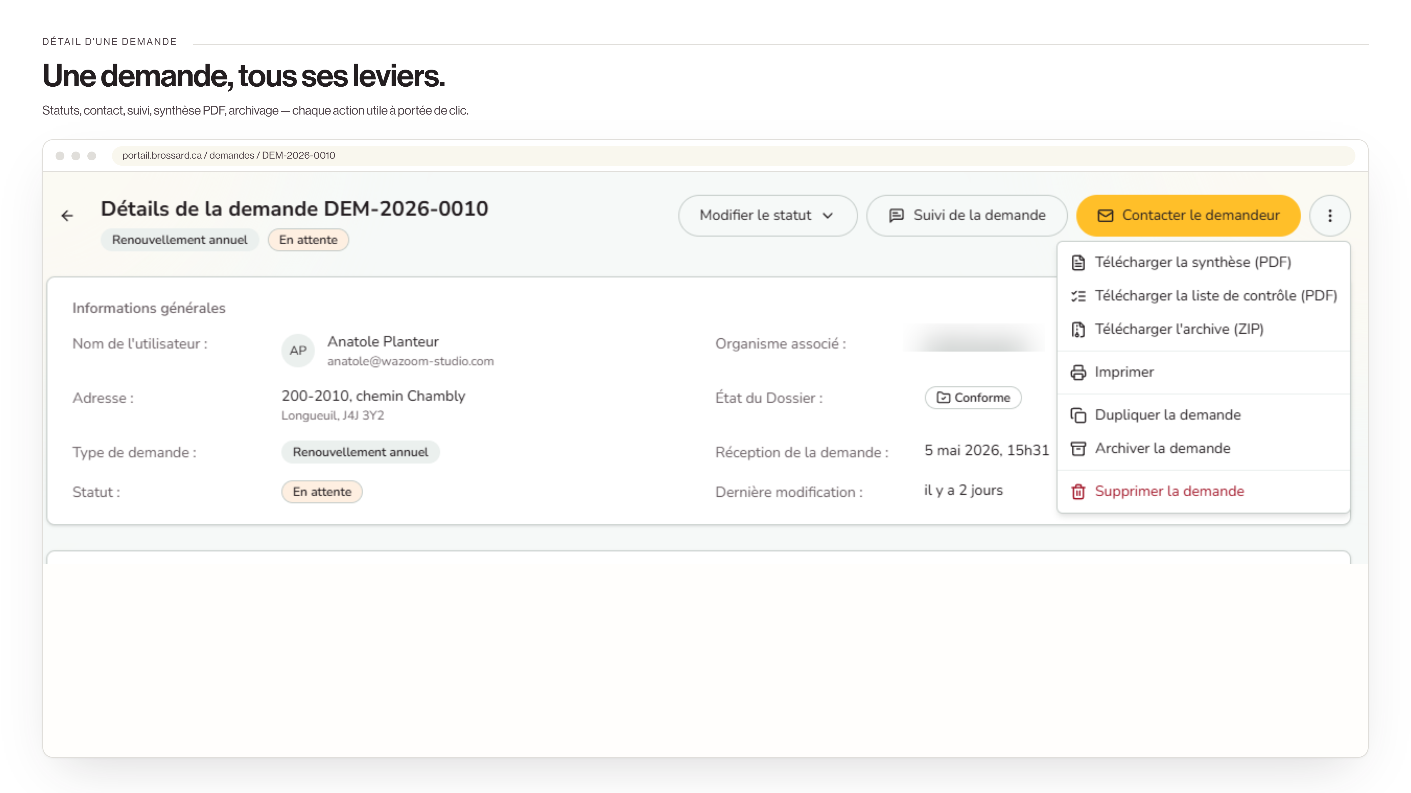The height and width of the screenshot is (793, 1411).
Task: Expand the Modifier le statut dropdown chevron
Action: click(828, 216)
